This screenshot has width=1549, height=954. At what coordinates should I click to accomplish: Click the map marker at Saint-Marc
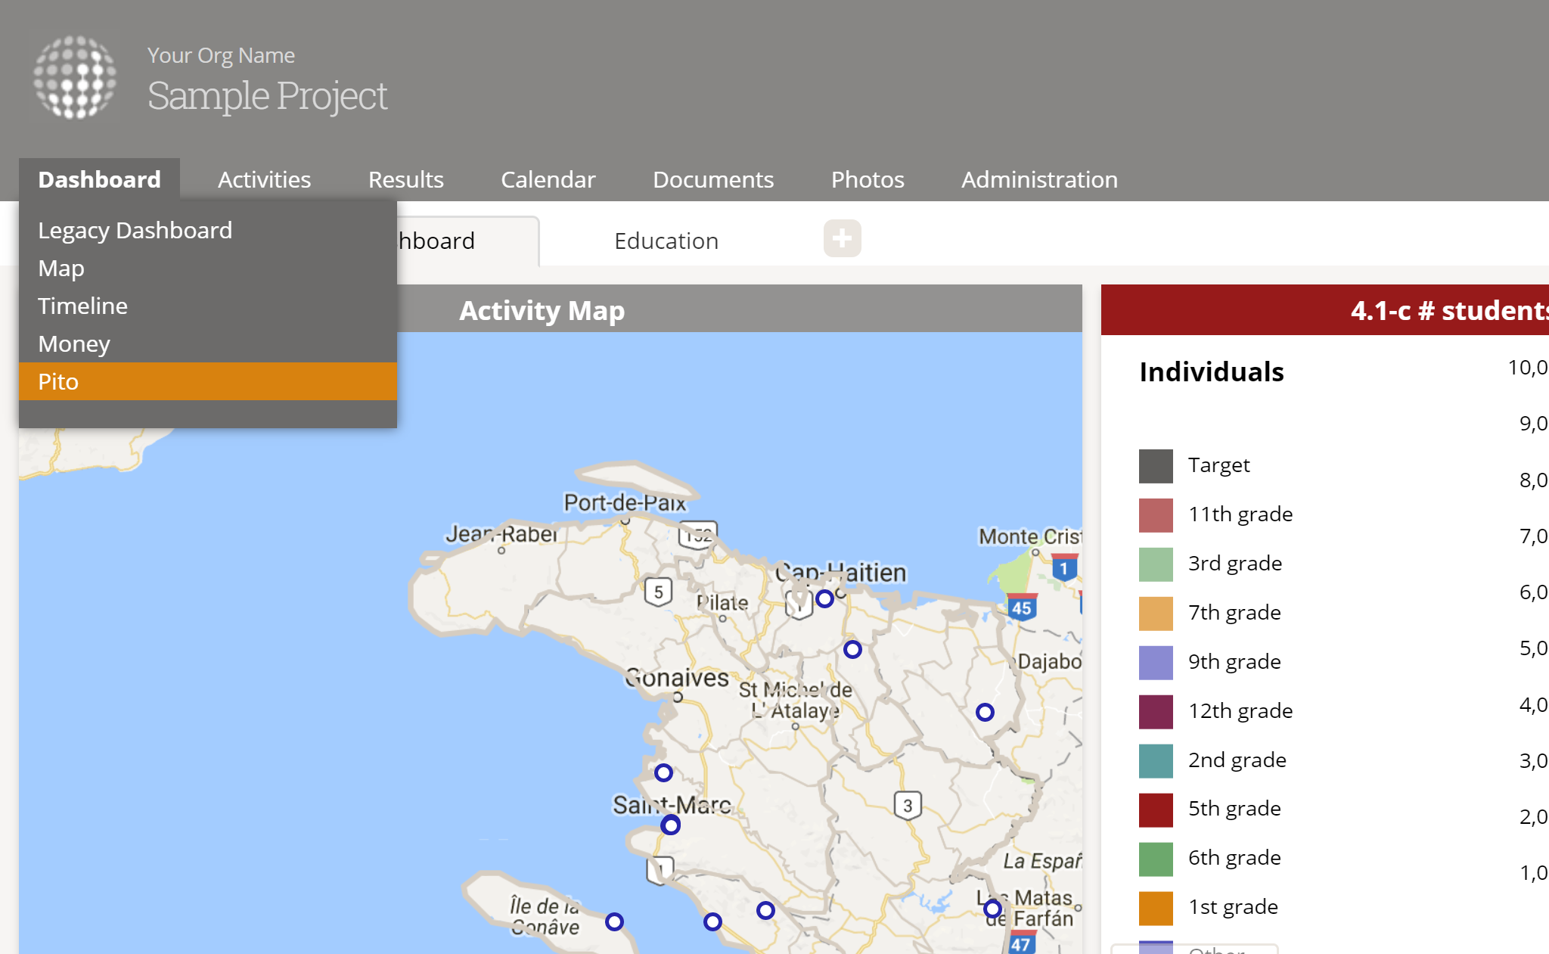670,825
